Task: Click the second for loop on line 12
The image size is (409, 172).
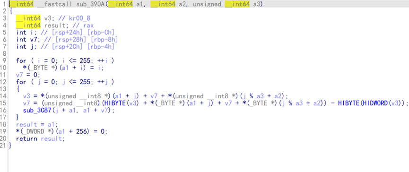Action: [x=65, y=82]
